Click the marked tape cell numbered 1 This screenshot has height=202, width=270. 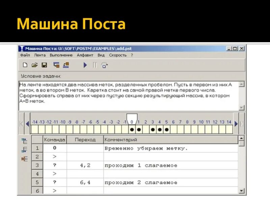click(x=139, y=130)
